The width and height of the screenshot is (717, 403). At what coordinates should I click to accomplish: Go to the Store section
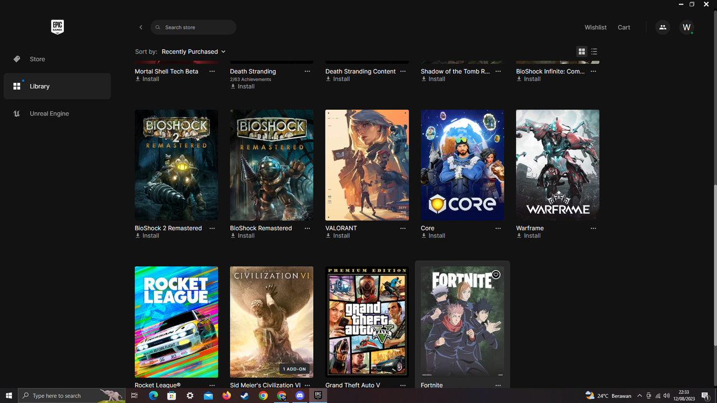click(x=57, y=59)
